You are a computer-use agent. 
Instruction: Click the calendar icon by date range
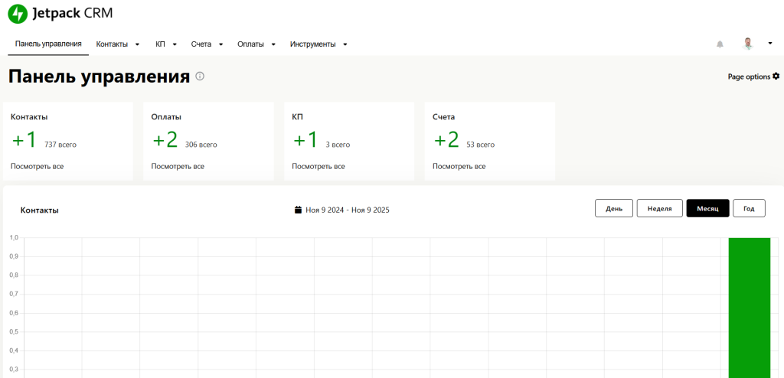(x=299, y=210)
